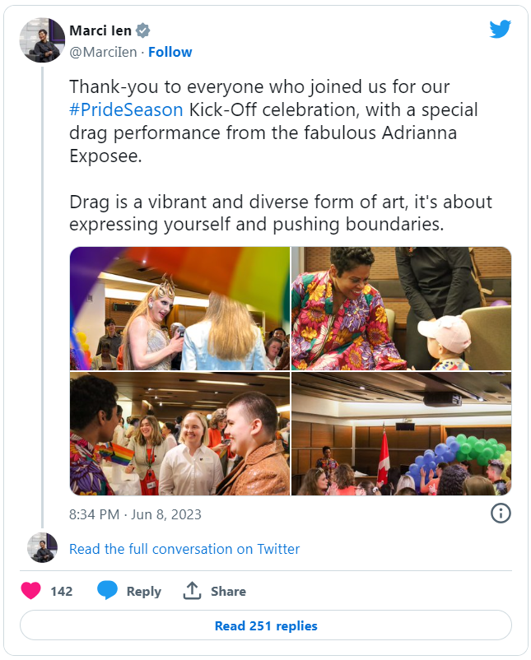Screen dimensions: 531x660
Task: Follow the @MarciIen account
Action: [170, 52]
